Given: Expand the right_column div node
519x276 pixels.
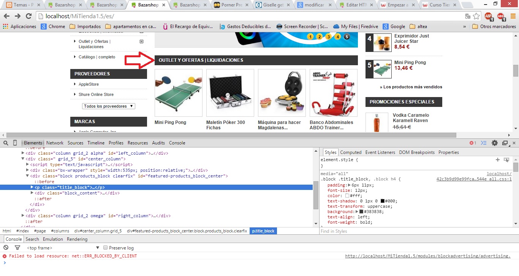Looking at the screenshot, I should pos(23,216).
